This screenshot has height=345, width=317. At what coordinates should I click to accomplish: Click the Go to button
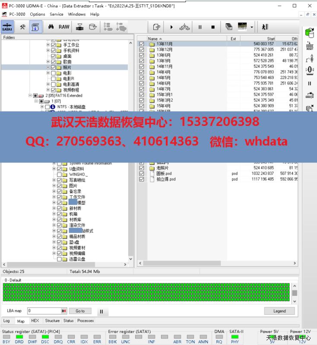(80, 311)
